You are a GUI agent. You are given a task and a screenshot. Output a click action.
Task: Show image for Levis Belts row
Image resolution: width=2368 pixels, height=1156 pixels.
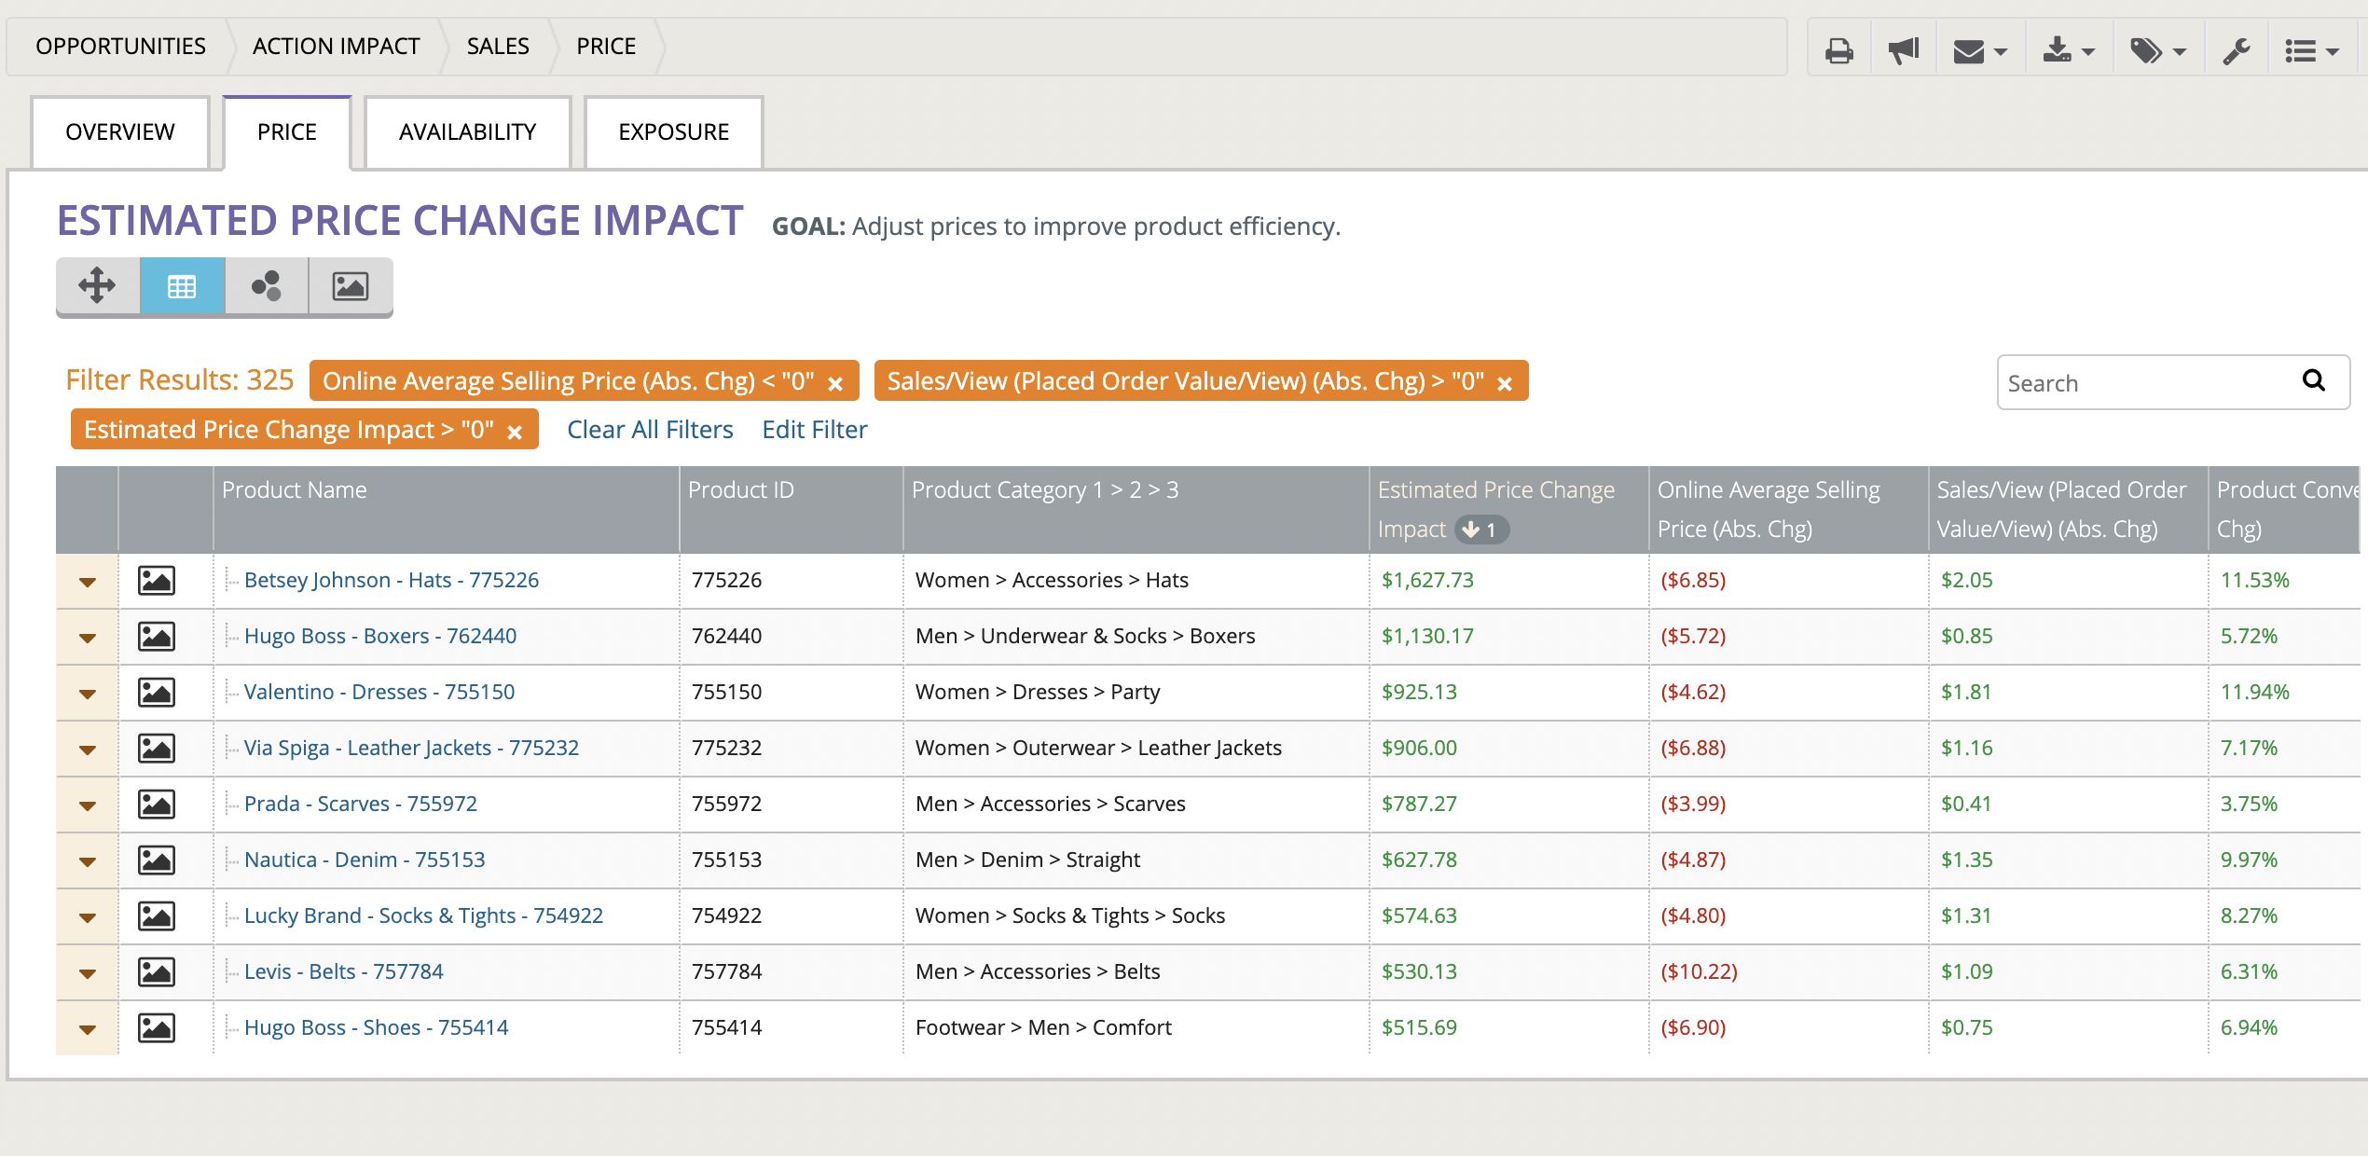click(x=157, y=971)
